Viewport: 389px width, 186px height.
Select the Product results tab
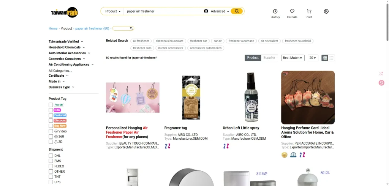pos(253,58)
